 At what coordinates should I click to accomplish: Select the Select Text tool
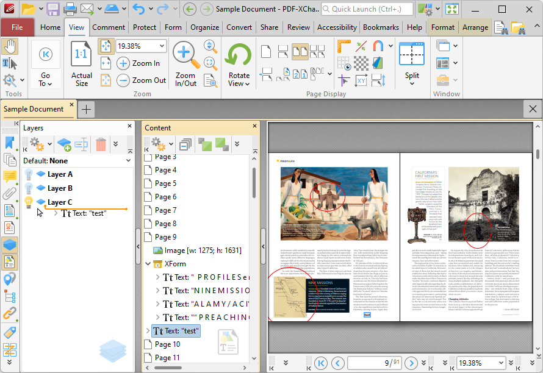click(10, 63)
